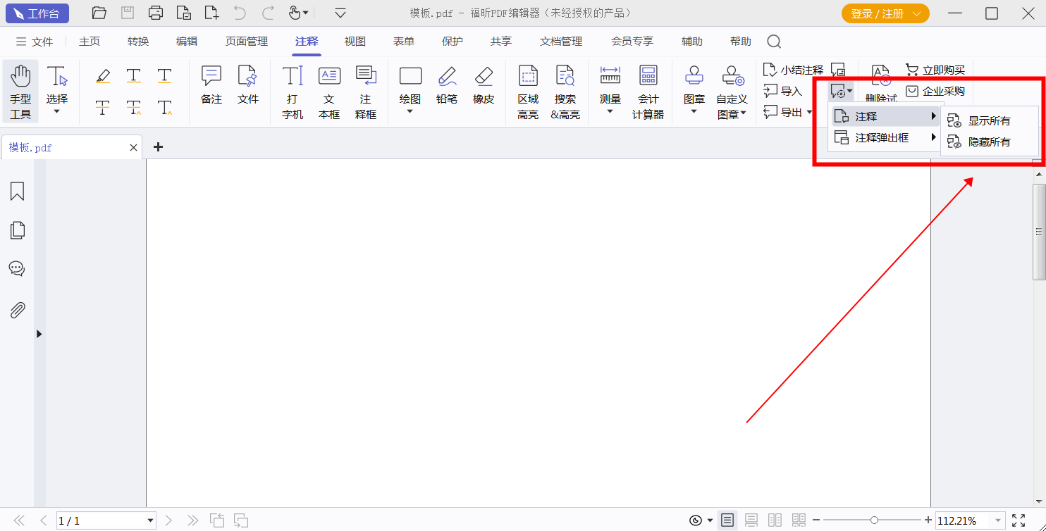This screenshot has height=531, width=1046.
Task: Hide all comments (隐藏所有)
Action: click(988, 142)
